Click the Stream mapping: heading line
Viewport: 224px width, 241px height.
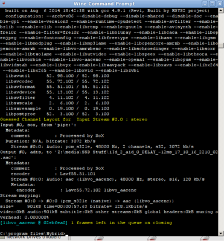(x=21, y=195)
